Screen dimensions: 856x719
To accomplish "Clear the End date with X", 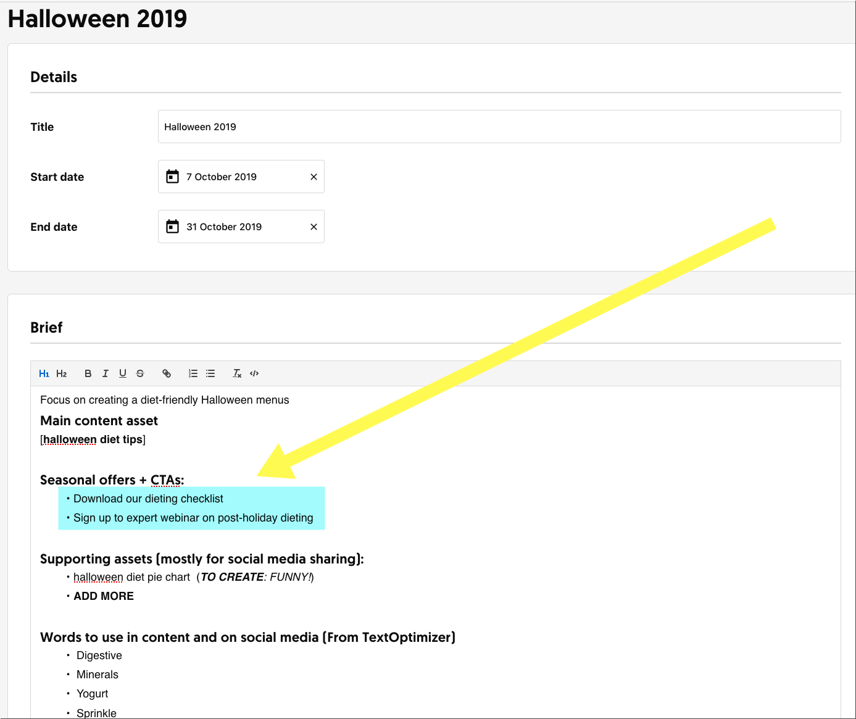I will pyautogui.click(x=314, y=227).
